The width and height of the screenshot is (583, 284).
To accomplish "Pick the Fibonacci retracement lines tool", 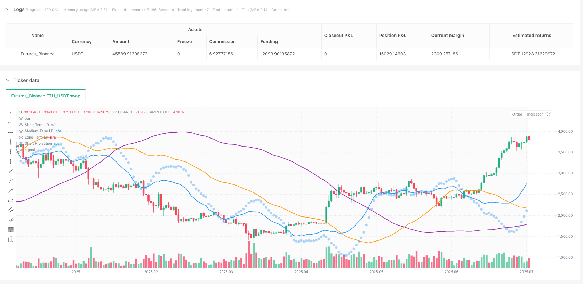I will (11, 229).
